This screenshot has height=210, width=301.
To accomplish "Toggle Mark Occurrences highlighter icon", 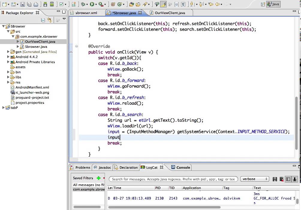I will coord(163,4).
